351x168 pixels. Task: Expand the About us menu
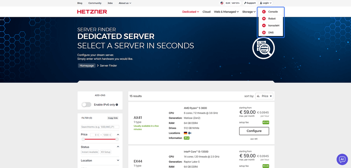pyautogui.click(x=125, y=3)
